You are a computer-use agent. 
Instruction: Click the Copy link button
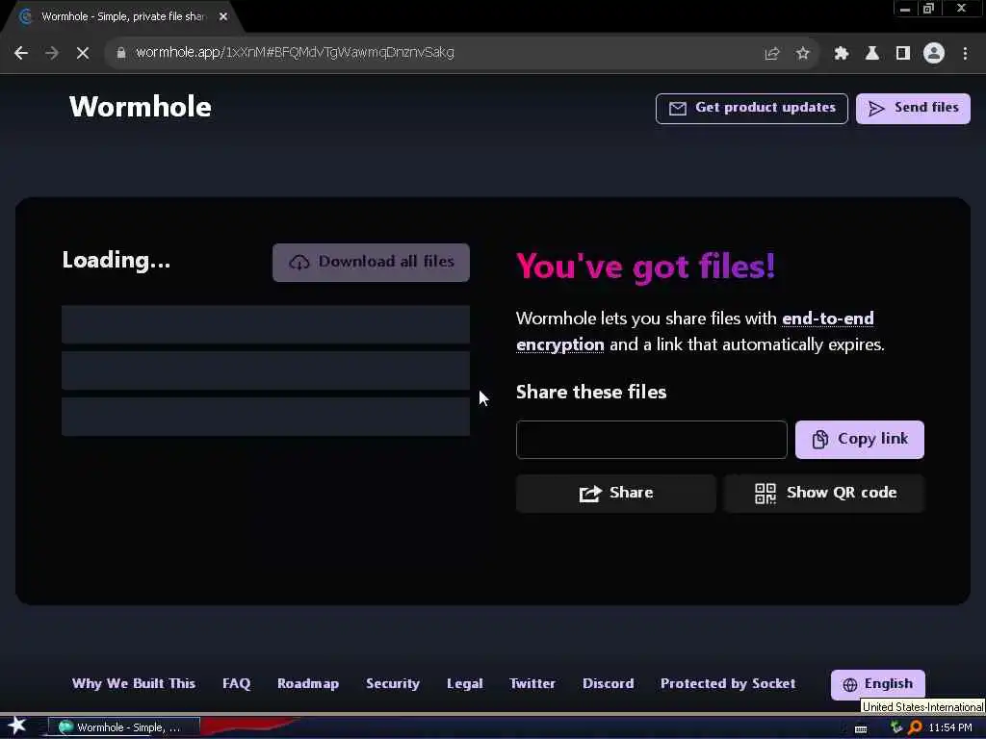(x=860, y=439)
